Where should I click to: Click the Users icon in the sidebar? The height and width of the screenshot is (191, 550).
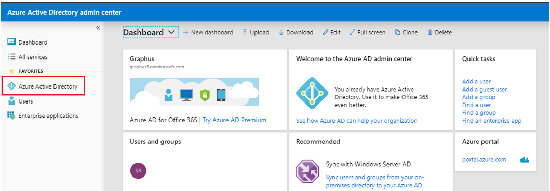11,101
